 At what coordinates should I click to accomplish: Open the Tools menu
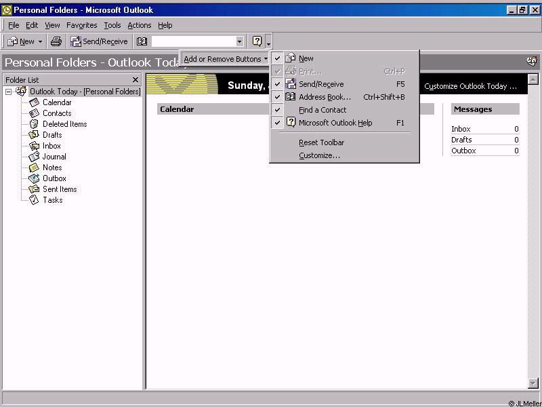(x=112, y=25)
